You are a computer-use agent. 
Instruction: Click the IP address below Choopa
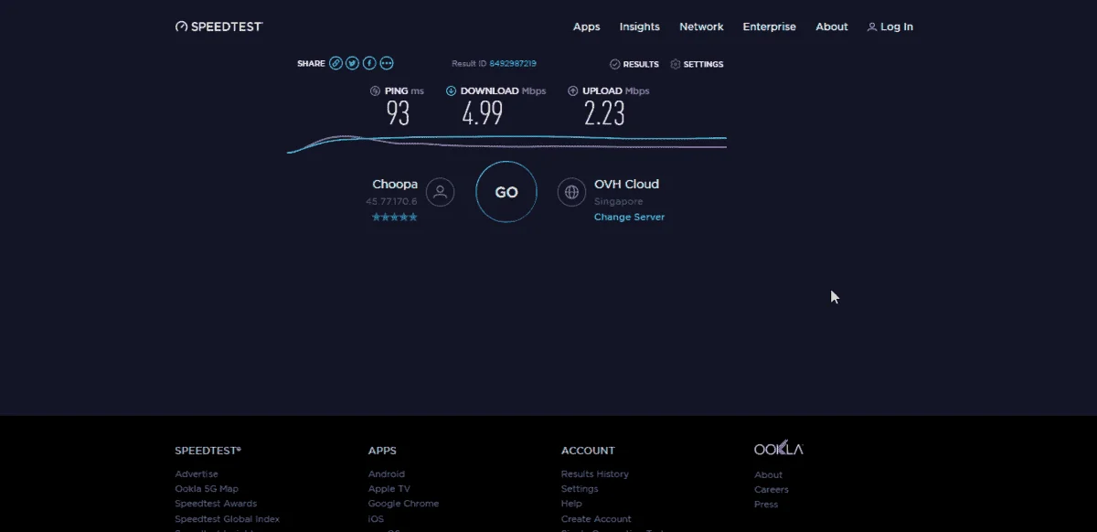[x=391, y=201]
